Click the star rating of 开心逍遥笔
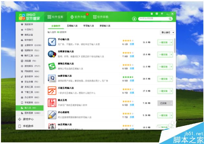Image resolution: width=204 pixels, height=144 pixels. (128, 114)
